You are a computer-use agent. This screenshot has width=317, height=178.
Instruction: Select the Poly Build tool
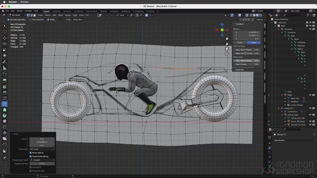tap(4, 110)
